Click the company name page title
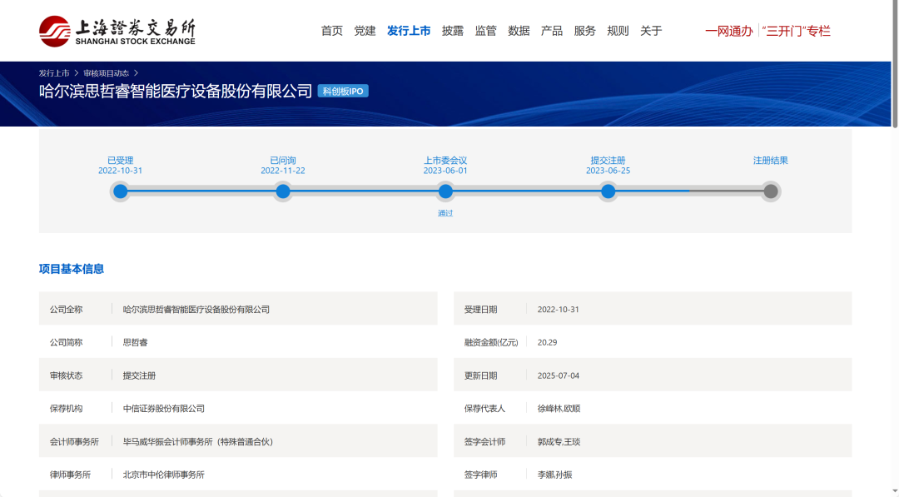The height and width of the screenshot is (497, 899). click(x=176, y=91)
